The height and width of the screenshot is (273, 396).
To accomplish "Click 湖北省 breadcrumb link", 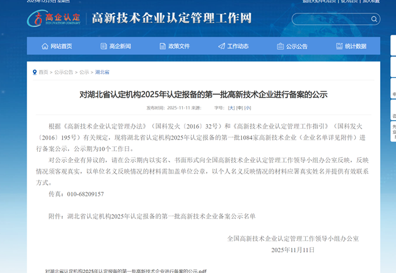I will point(102,72).
